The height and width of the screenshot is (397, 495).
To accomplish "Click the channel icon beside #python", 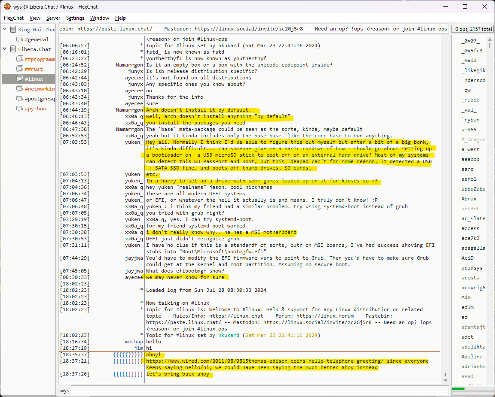I will click(x=19, y=109).
